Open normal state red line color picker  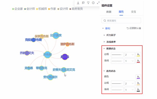[138, 61]
